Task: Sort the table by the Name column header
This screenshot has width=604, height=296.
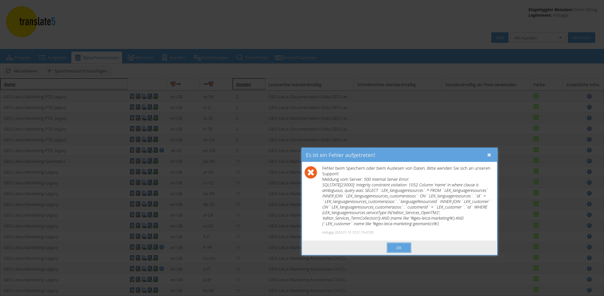Action: 10,84
